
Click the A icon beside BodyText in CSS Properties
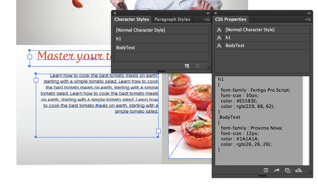point(219,45)
